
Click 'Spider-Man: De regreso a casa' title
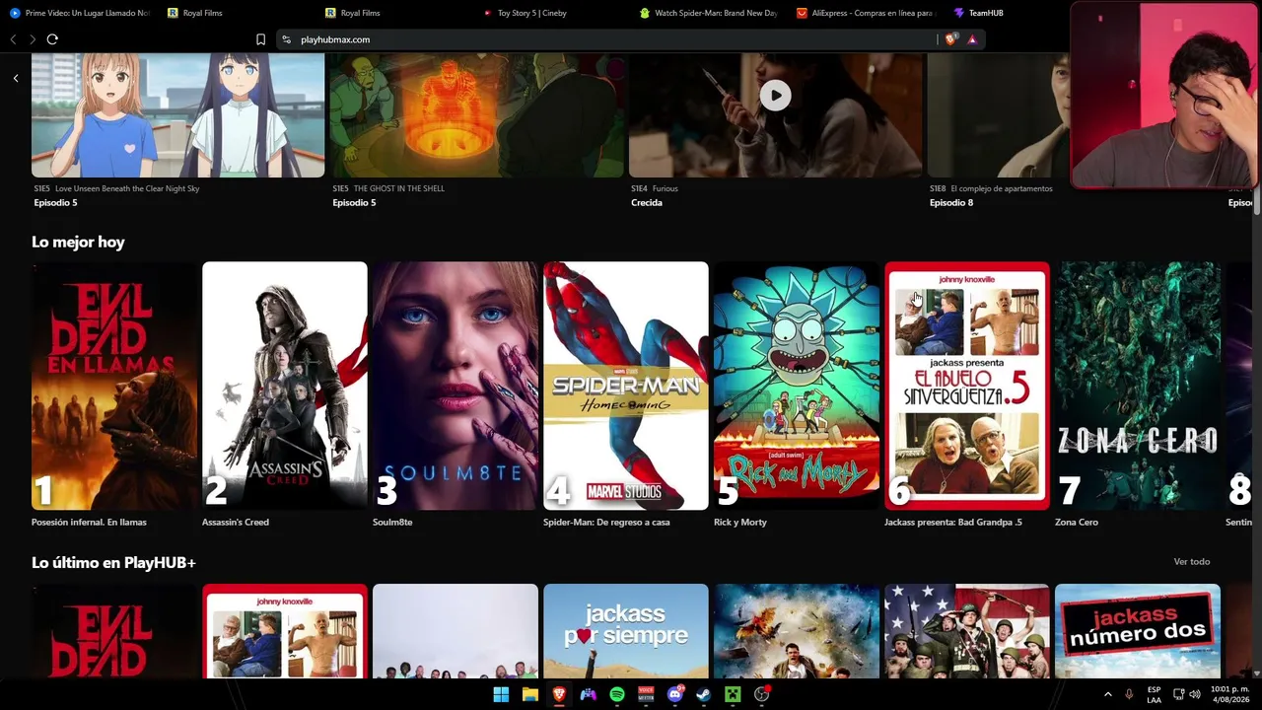coord(606,523)
